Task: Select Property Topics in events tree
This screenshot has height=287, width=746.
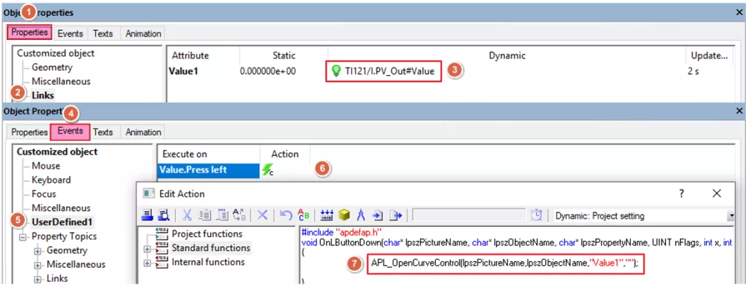Action: 64,236
